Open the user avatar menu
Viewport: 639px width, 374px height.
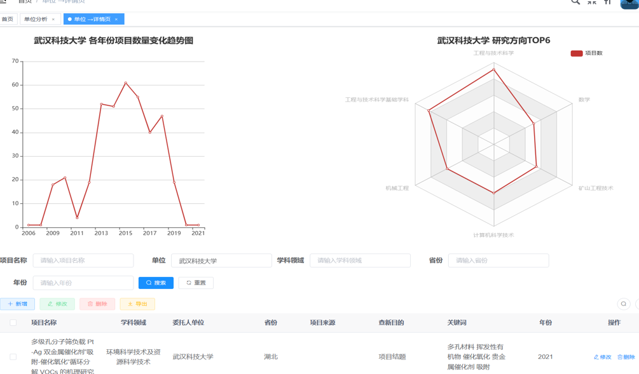(629, 3)
